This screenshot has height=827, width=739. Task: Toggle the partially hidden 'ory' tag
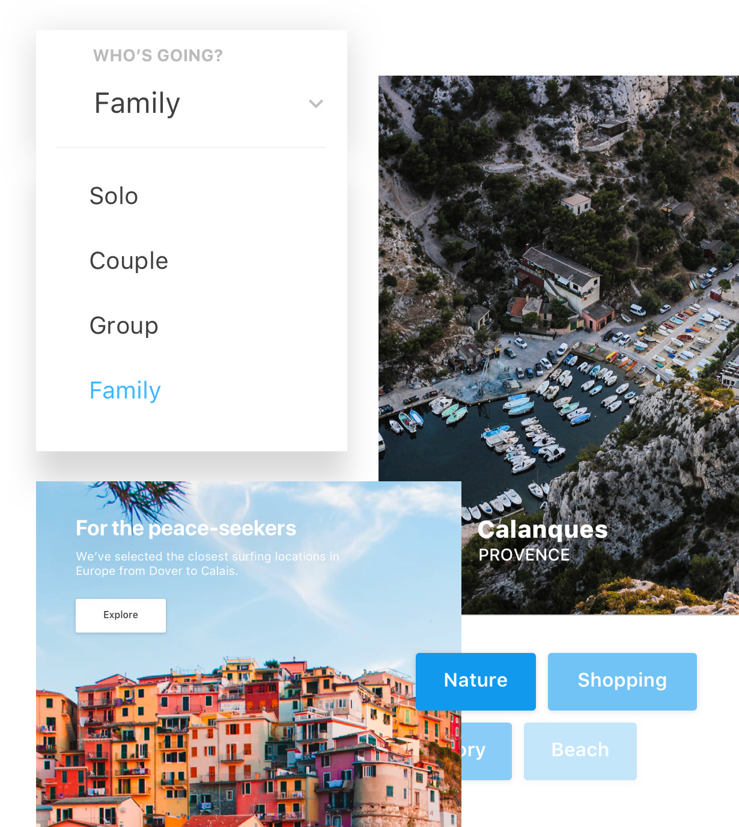point(487,751)
